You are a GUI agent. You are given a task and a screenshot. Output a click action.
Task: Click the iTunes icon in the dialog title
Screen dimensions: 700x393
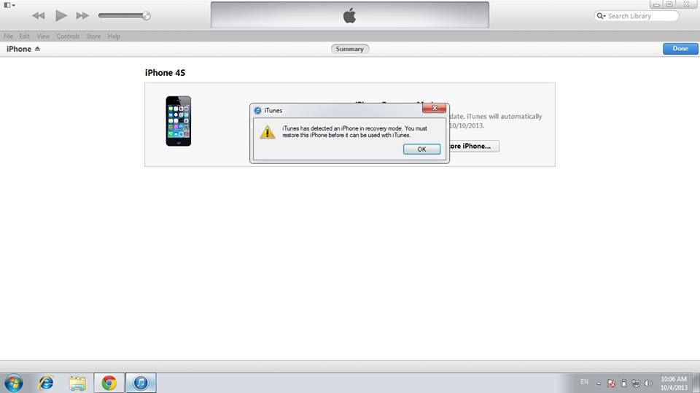tap(257, 110)
